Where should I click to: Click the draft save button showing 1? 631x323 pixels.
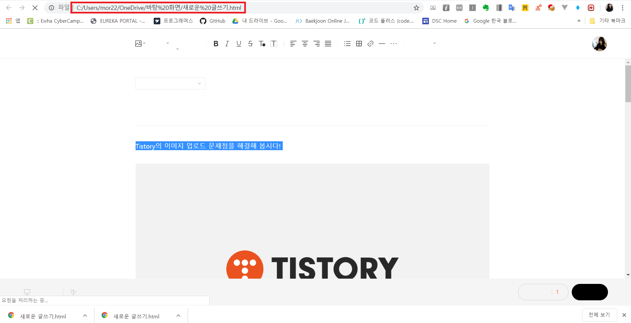[543, 292]
